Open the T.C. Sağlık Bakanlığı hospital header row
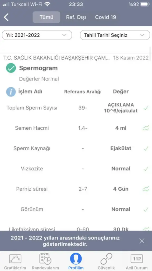This screenshot has height=271, width=152. (x=76, y=58)
